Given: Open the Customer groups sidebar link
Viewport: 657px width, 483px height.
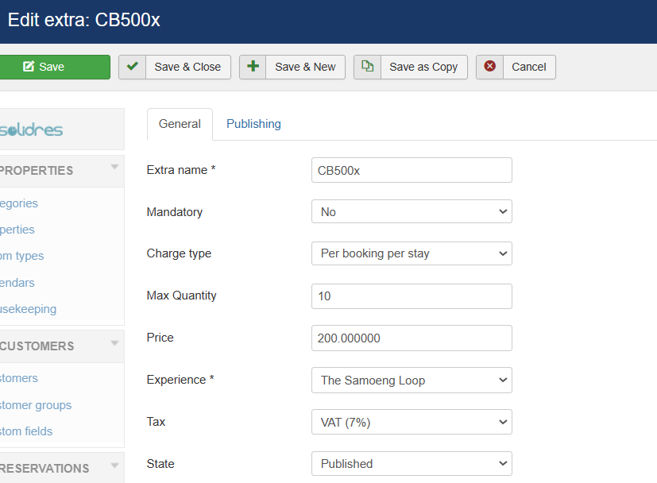Looking at the screenshot, I should point(36,405).
